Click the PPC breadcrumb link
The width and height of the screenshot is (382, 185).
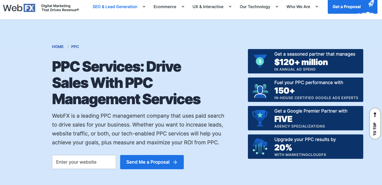click(75, 47)
